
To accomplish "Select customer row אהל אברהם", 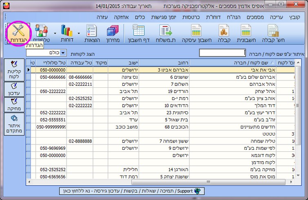I will click(x=161, y=84).
